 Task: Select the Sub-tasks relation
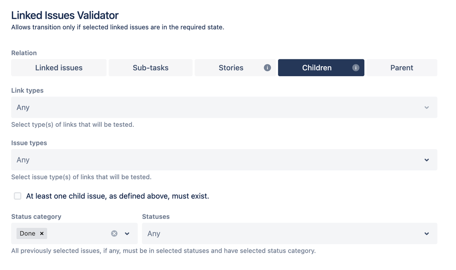(x=150, y=67)
